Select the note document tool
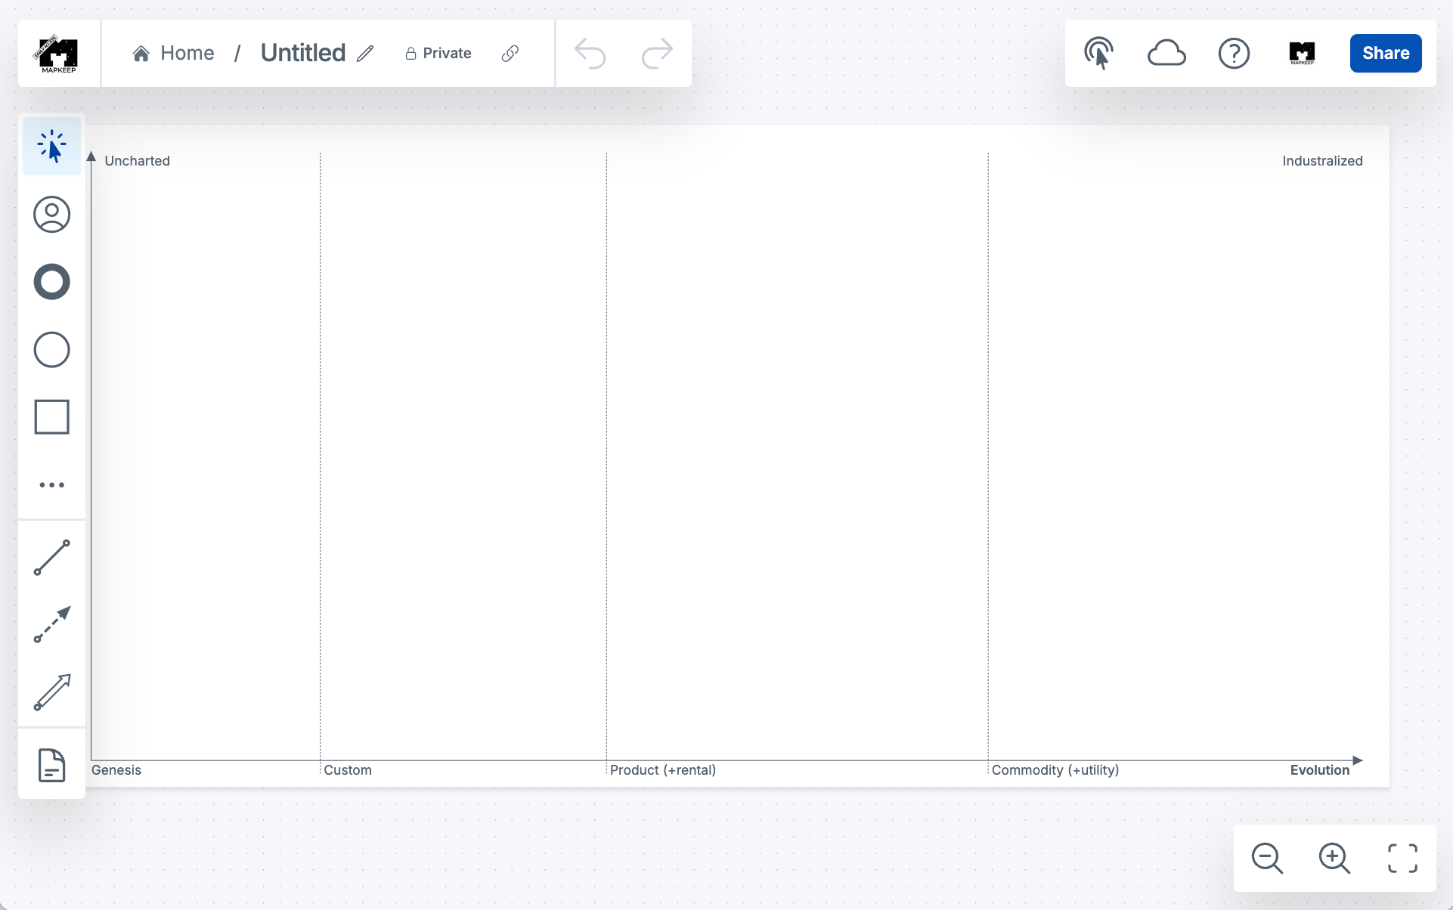The image size is (1453, 910). (x=51, y=765)
